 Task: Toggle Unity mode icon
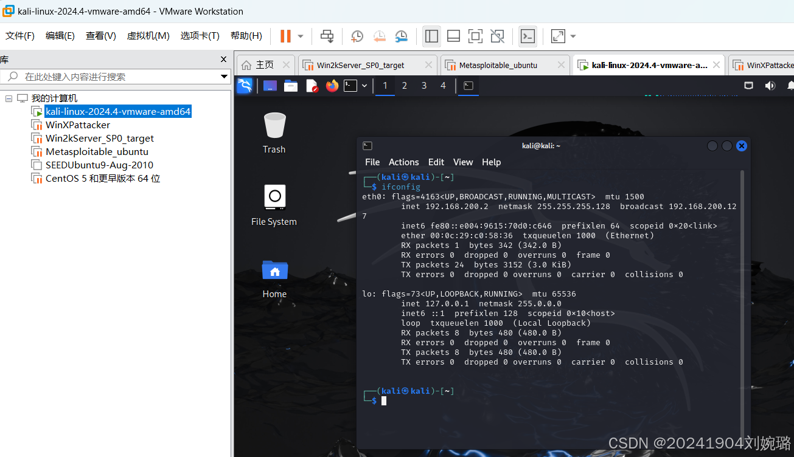(497, 36)
